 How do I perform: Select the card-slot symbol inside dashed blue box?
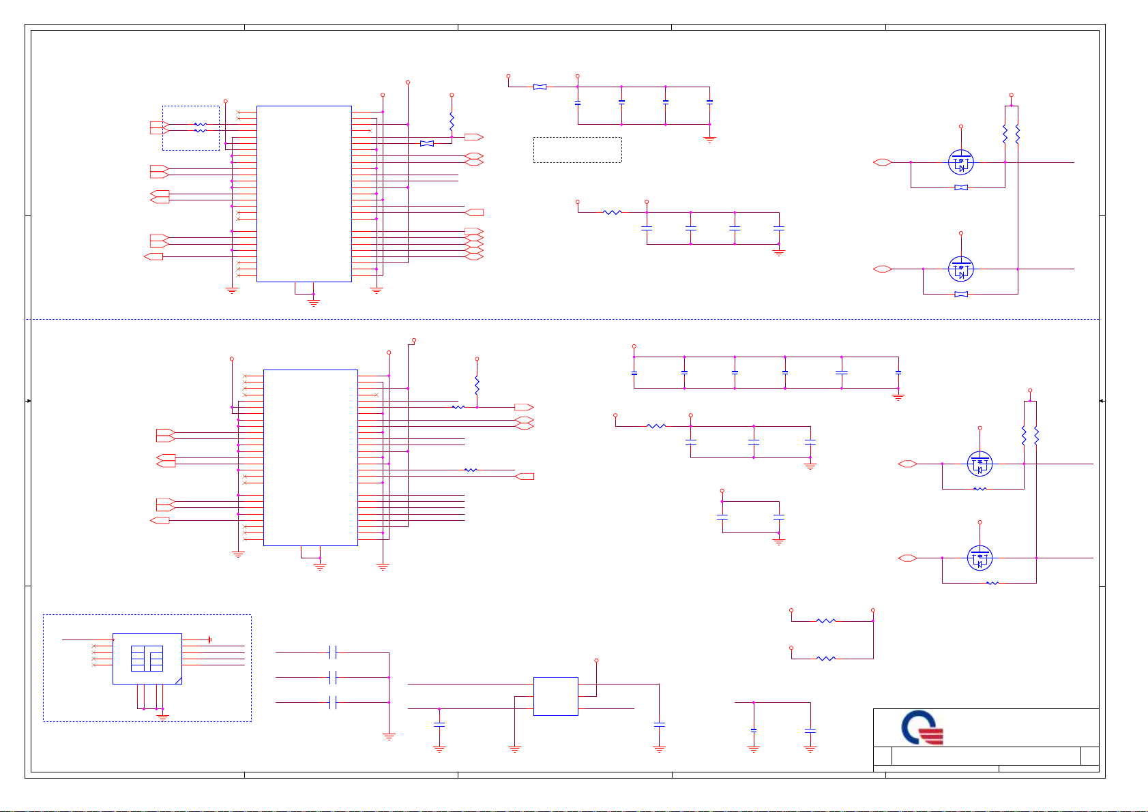click(147, 659)
